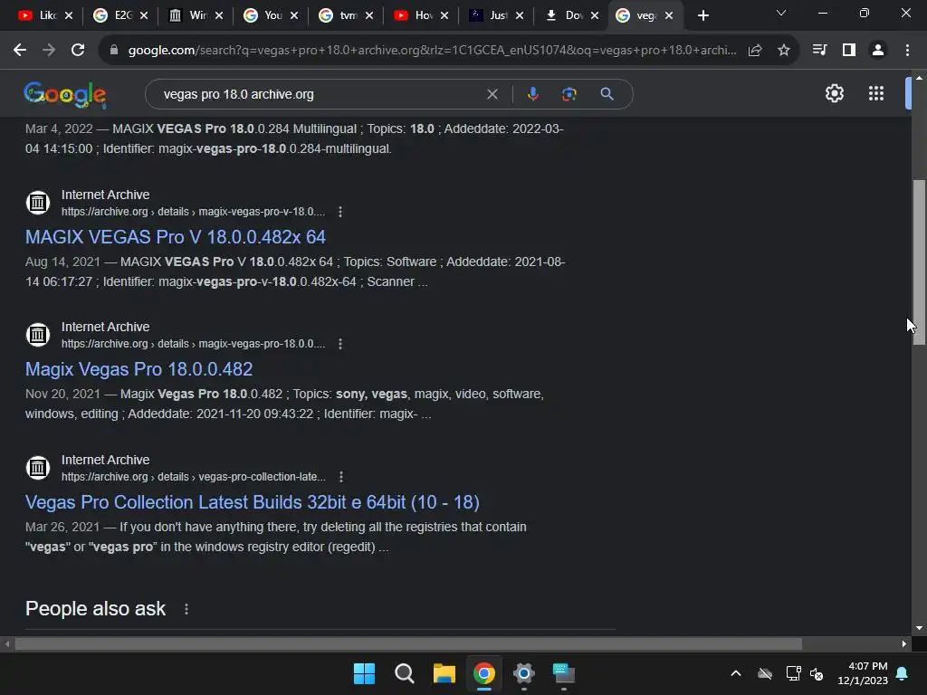
Task: Click archive.org URL above Vegas Pro Collection result
Action: 194,477
